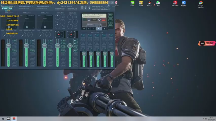
Task: Enable recorder output A1
Action: coord(110,15)
